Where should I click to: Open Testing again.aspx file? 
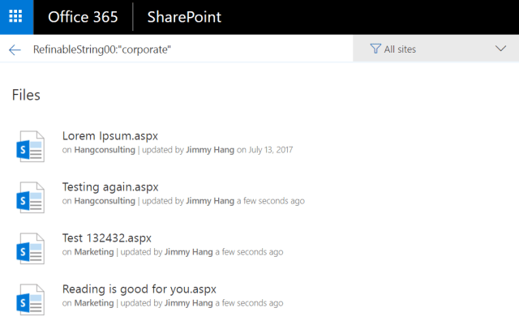tap(110, 186)
